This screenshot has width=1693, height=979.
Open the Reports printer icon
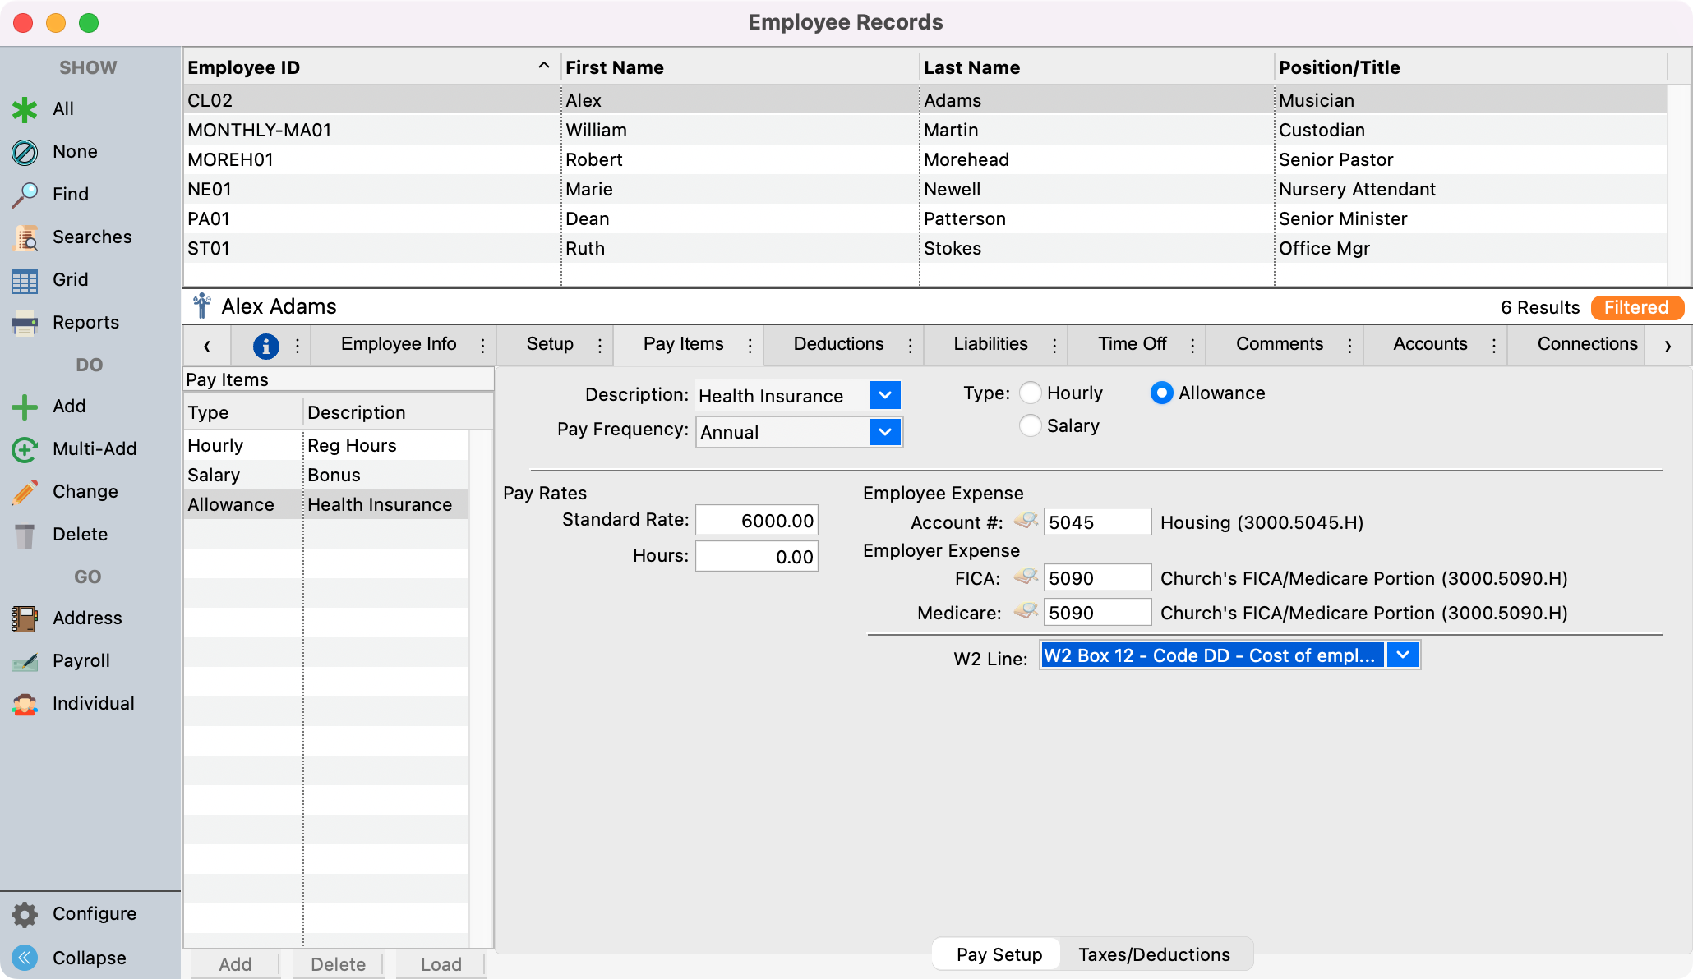[25, 323]
